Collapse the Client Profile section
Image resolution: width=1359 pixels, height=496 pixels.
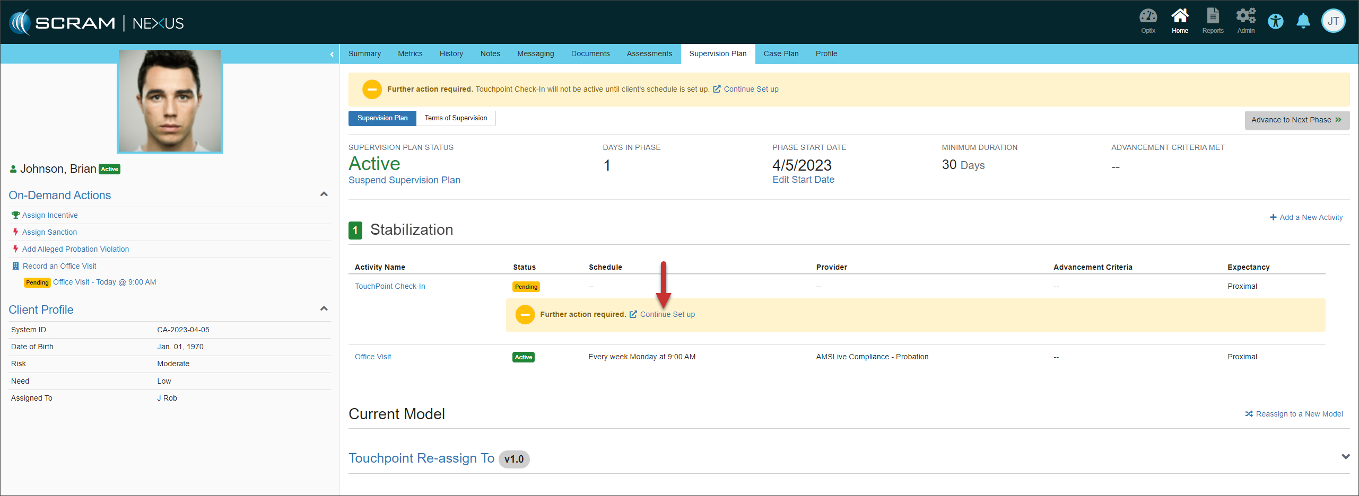click(324, 309)
